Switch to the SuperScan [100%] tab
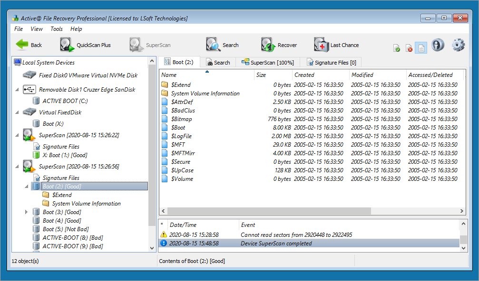 [268, 63]
